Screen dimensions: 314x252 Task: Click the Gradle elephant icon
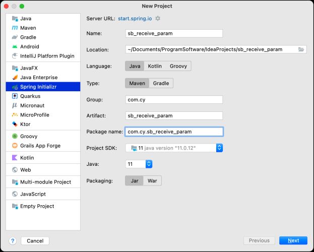[15, 37]
